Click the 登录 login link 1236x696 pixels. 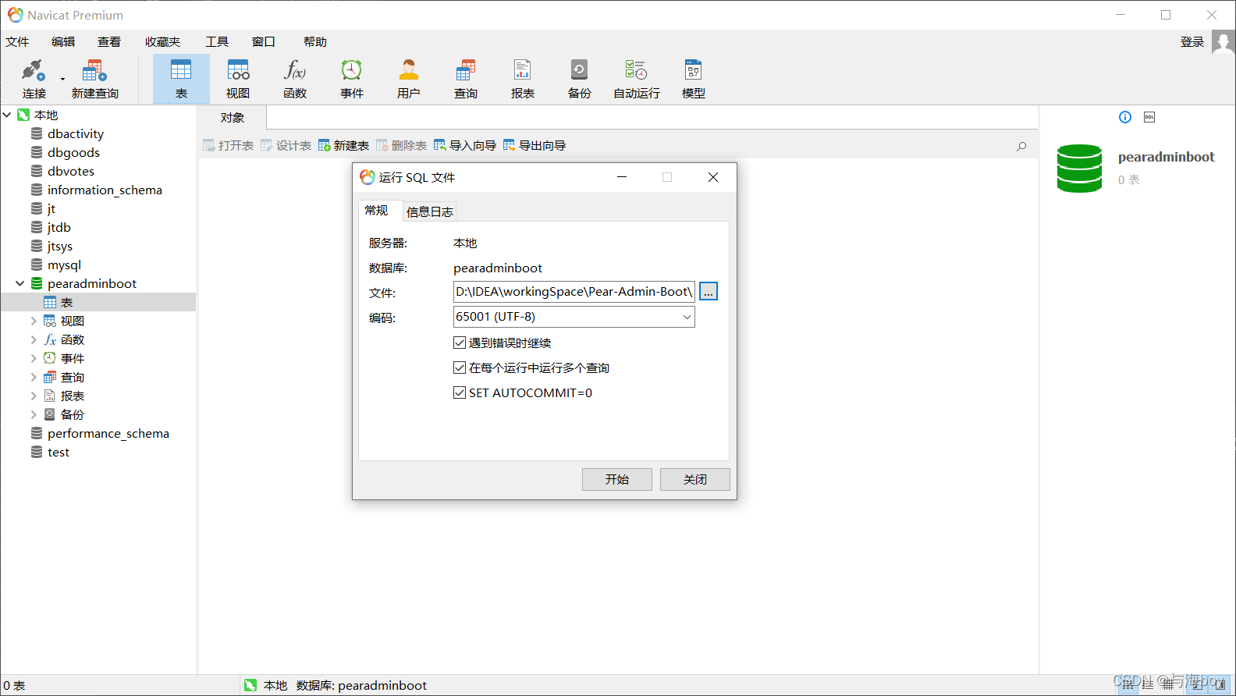coord(1192,42)
